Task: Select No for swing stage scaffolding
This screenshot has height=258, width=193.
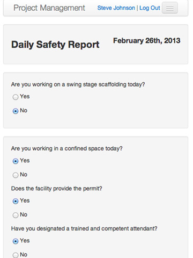Action: pyautogui.click(x=16, y=111)
